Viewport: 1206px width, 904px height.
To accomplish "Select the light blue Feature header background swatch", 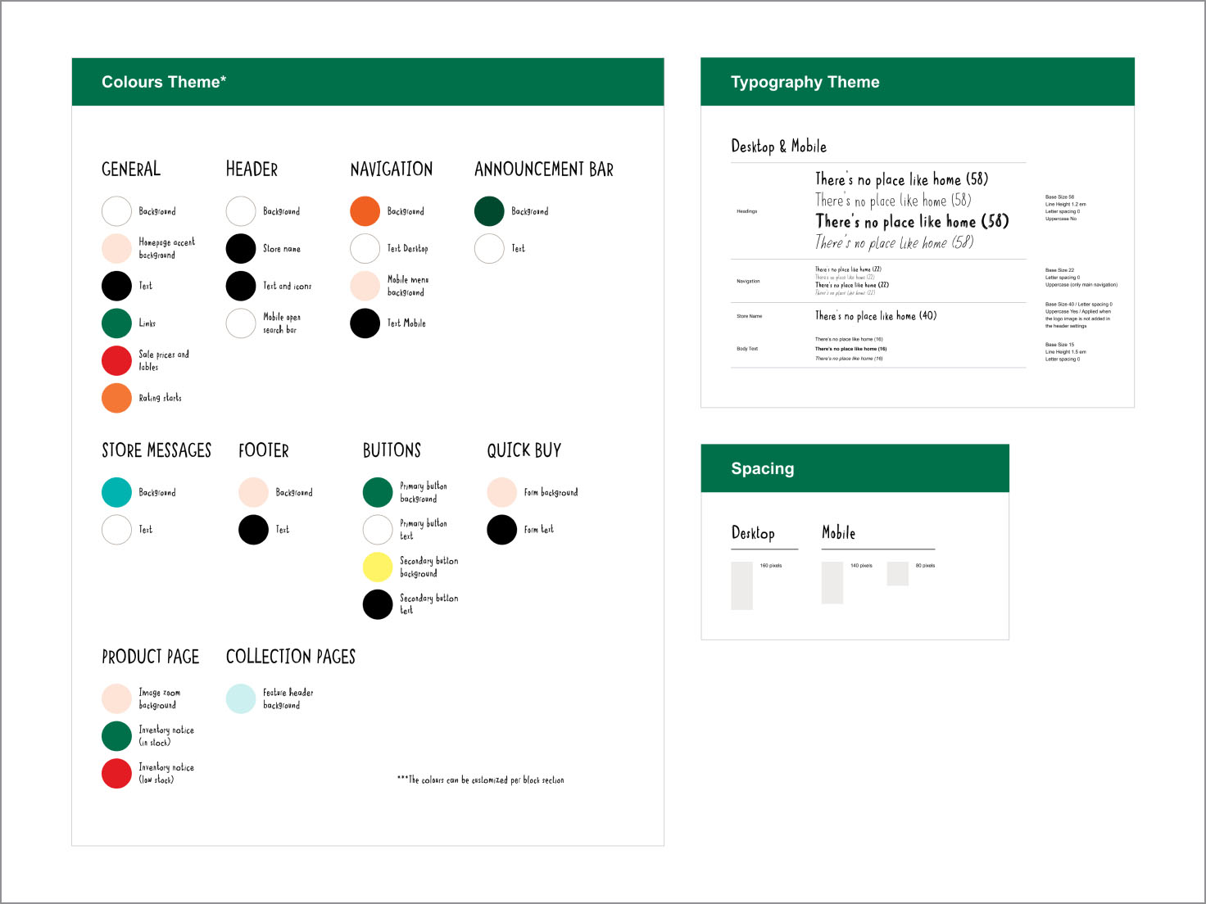I will tap(241, 698).
